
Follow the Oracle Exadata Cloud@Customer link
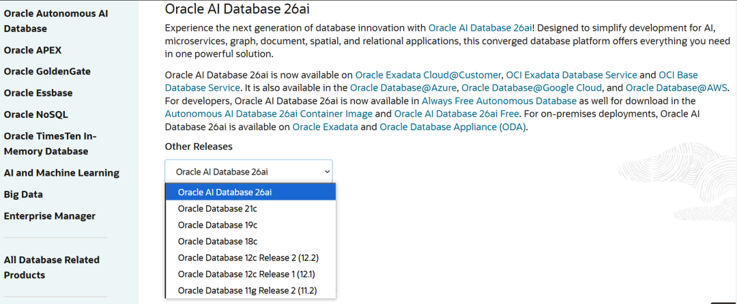(429, 75)
